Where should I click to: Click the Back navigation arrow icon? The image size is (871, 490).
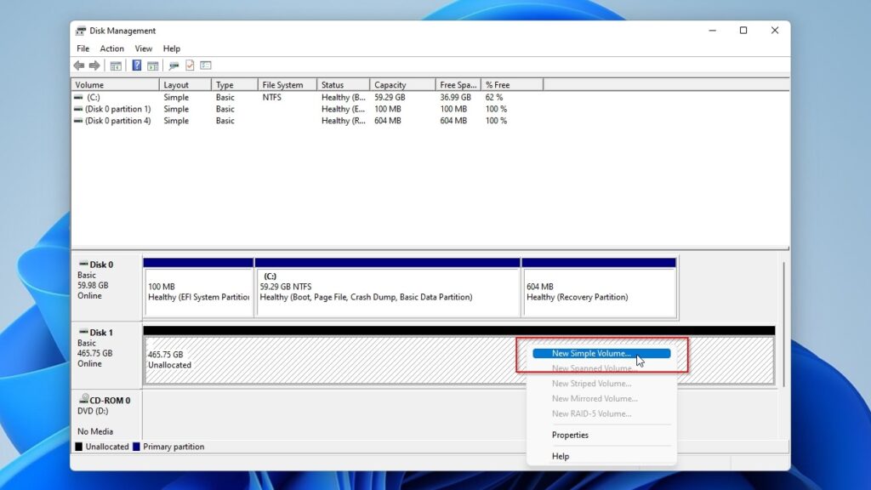click(80, 66)
